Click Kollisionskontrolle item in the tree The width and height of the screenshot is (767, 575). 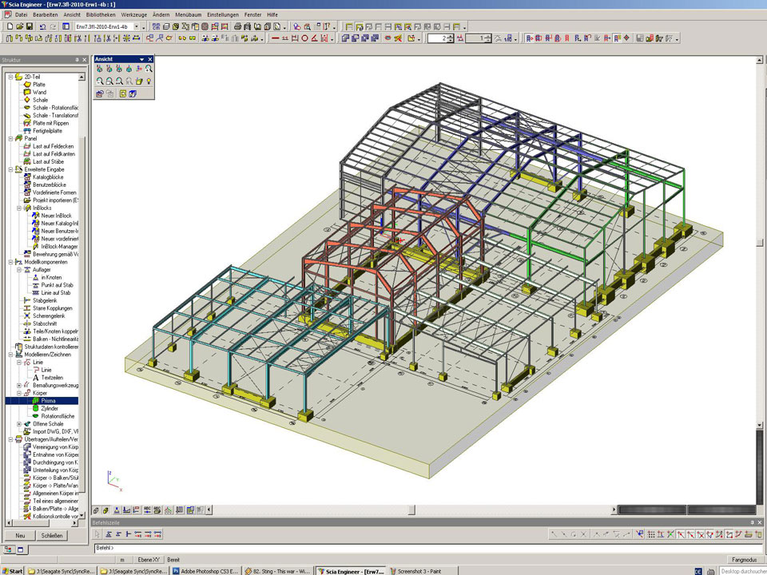point(54,516)
